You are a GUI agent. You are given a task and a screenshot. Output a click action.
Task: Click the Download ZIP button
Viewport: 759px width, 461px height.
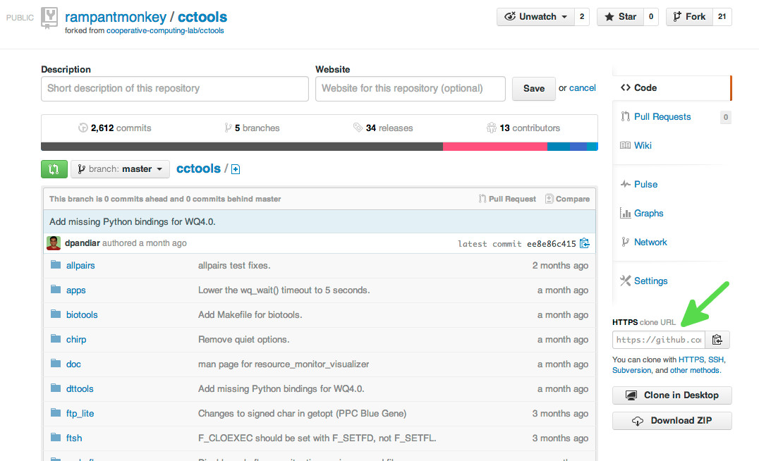[672, 420]
